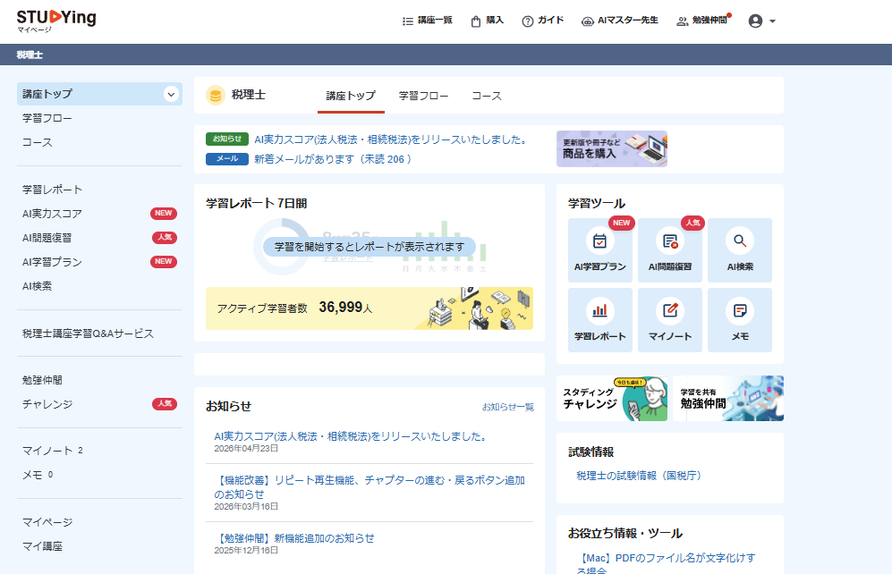Switch to the コース tab

coord(487,96)
